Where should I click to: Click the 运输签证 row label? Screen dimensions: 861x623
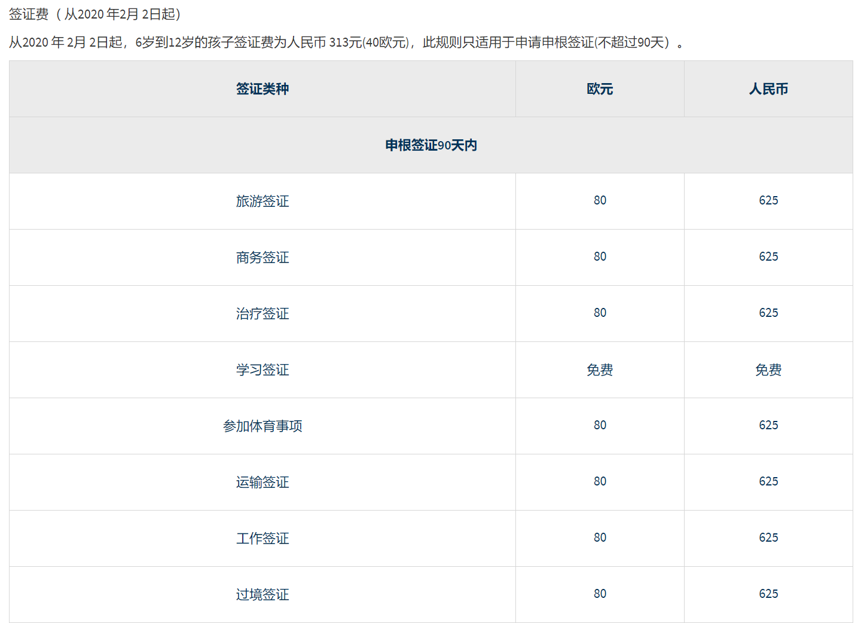click(x=262, y=482)
